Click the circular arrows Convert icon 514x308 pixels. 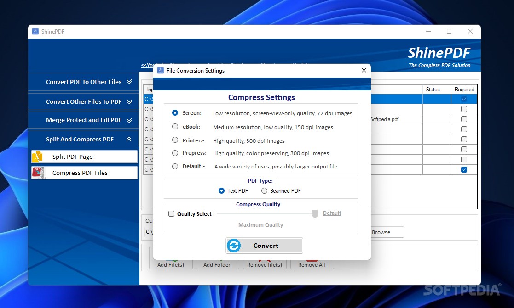(x=234, y=246)
